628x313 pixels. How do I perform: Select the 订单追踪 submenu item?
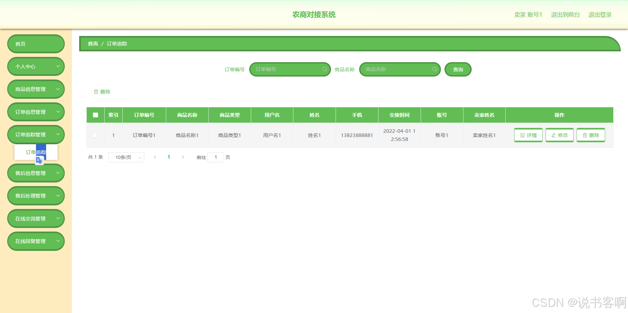(36, 152)
